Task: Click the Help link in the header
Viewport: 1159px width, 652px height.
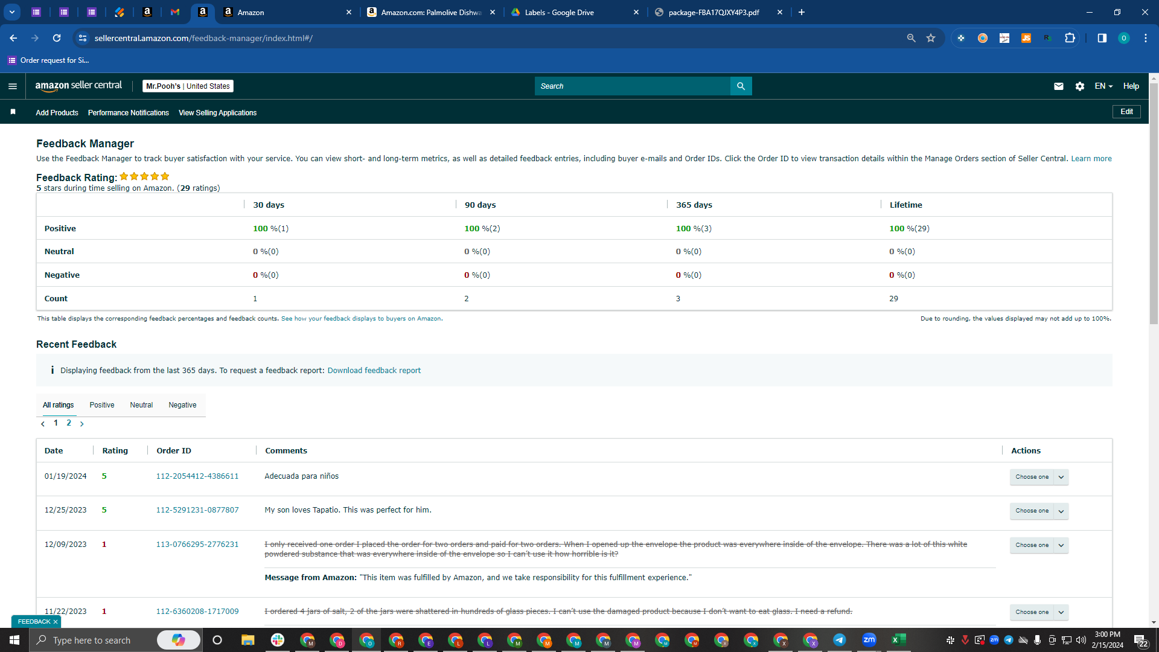Action: tap(1131, 86)
